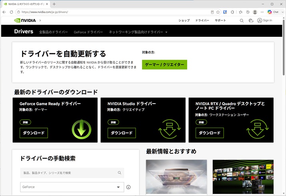Click the ゲーマー / クリエイター button
Viewport: 286px width, 196px height.
click(164, 64)
